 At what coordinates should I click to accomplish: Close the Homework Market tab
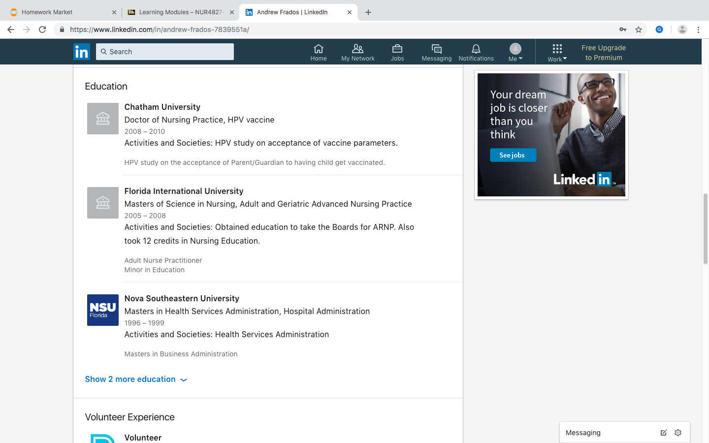tap(114, 12)
